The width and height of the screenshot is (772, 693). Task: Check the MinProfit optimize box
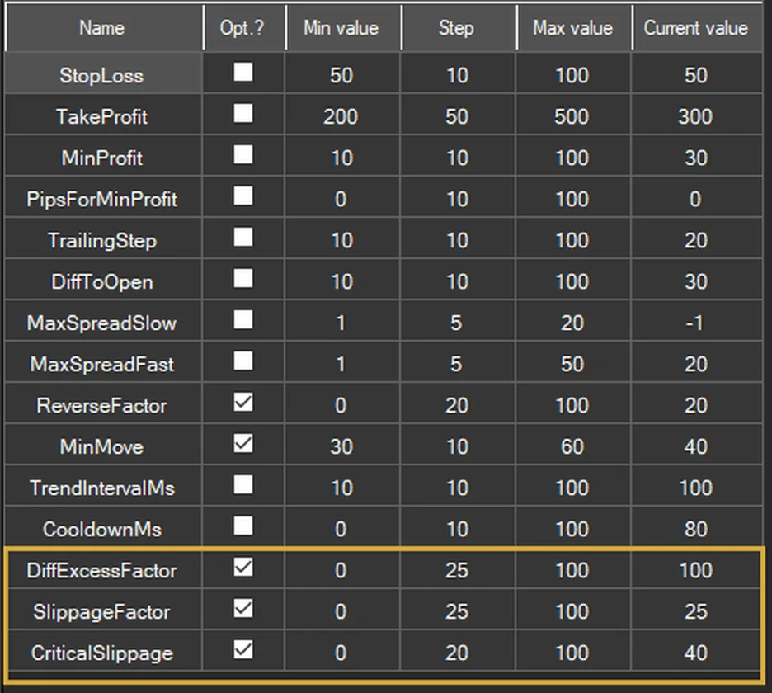click(x=243, y=155)
